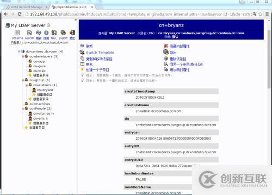Viewport: 272px width, 195px height.
Task: Collapse the ou=People node
Action: 23,109
